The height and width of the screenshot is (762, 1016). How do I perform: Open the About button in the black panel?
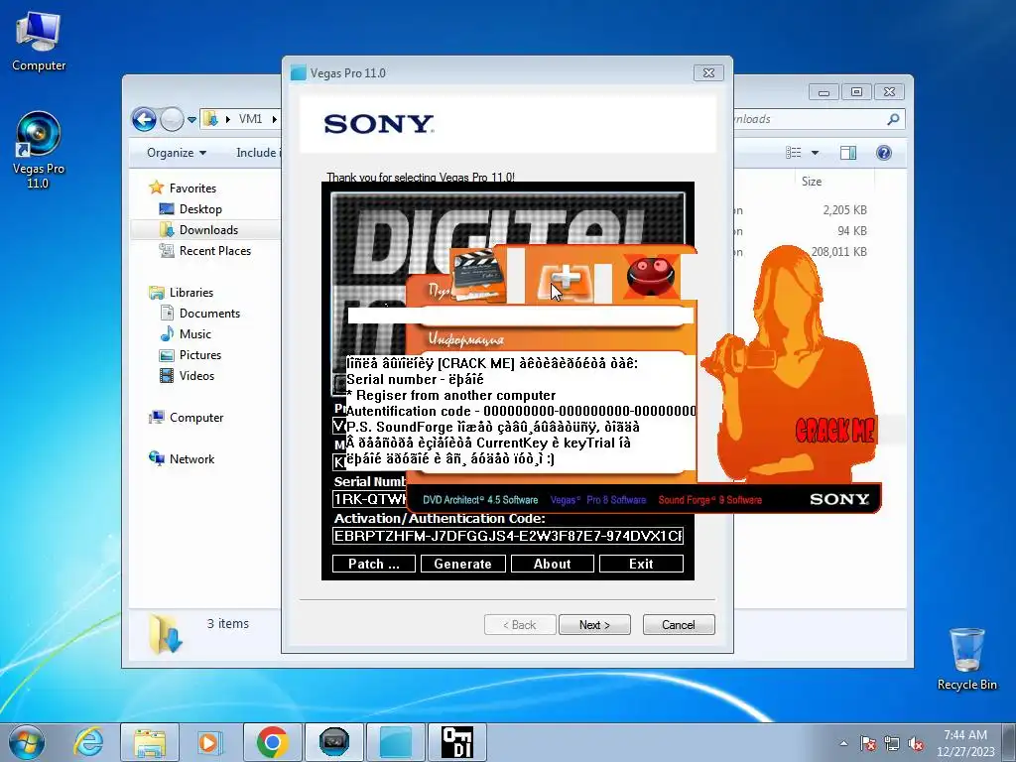552,564
